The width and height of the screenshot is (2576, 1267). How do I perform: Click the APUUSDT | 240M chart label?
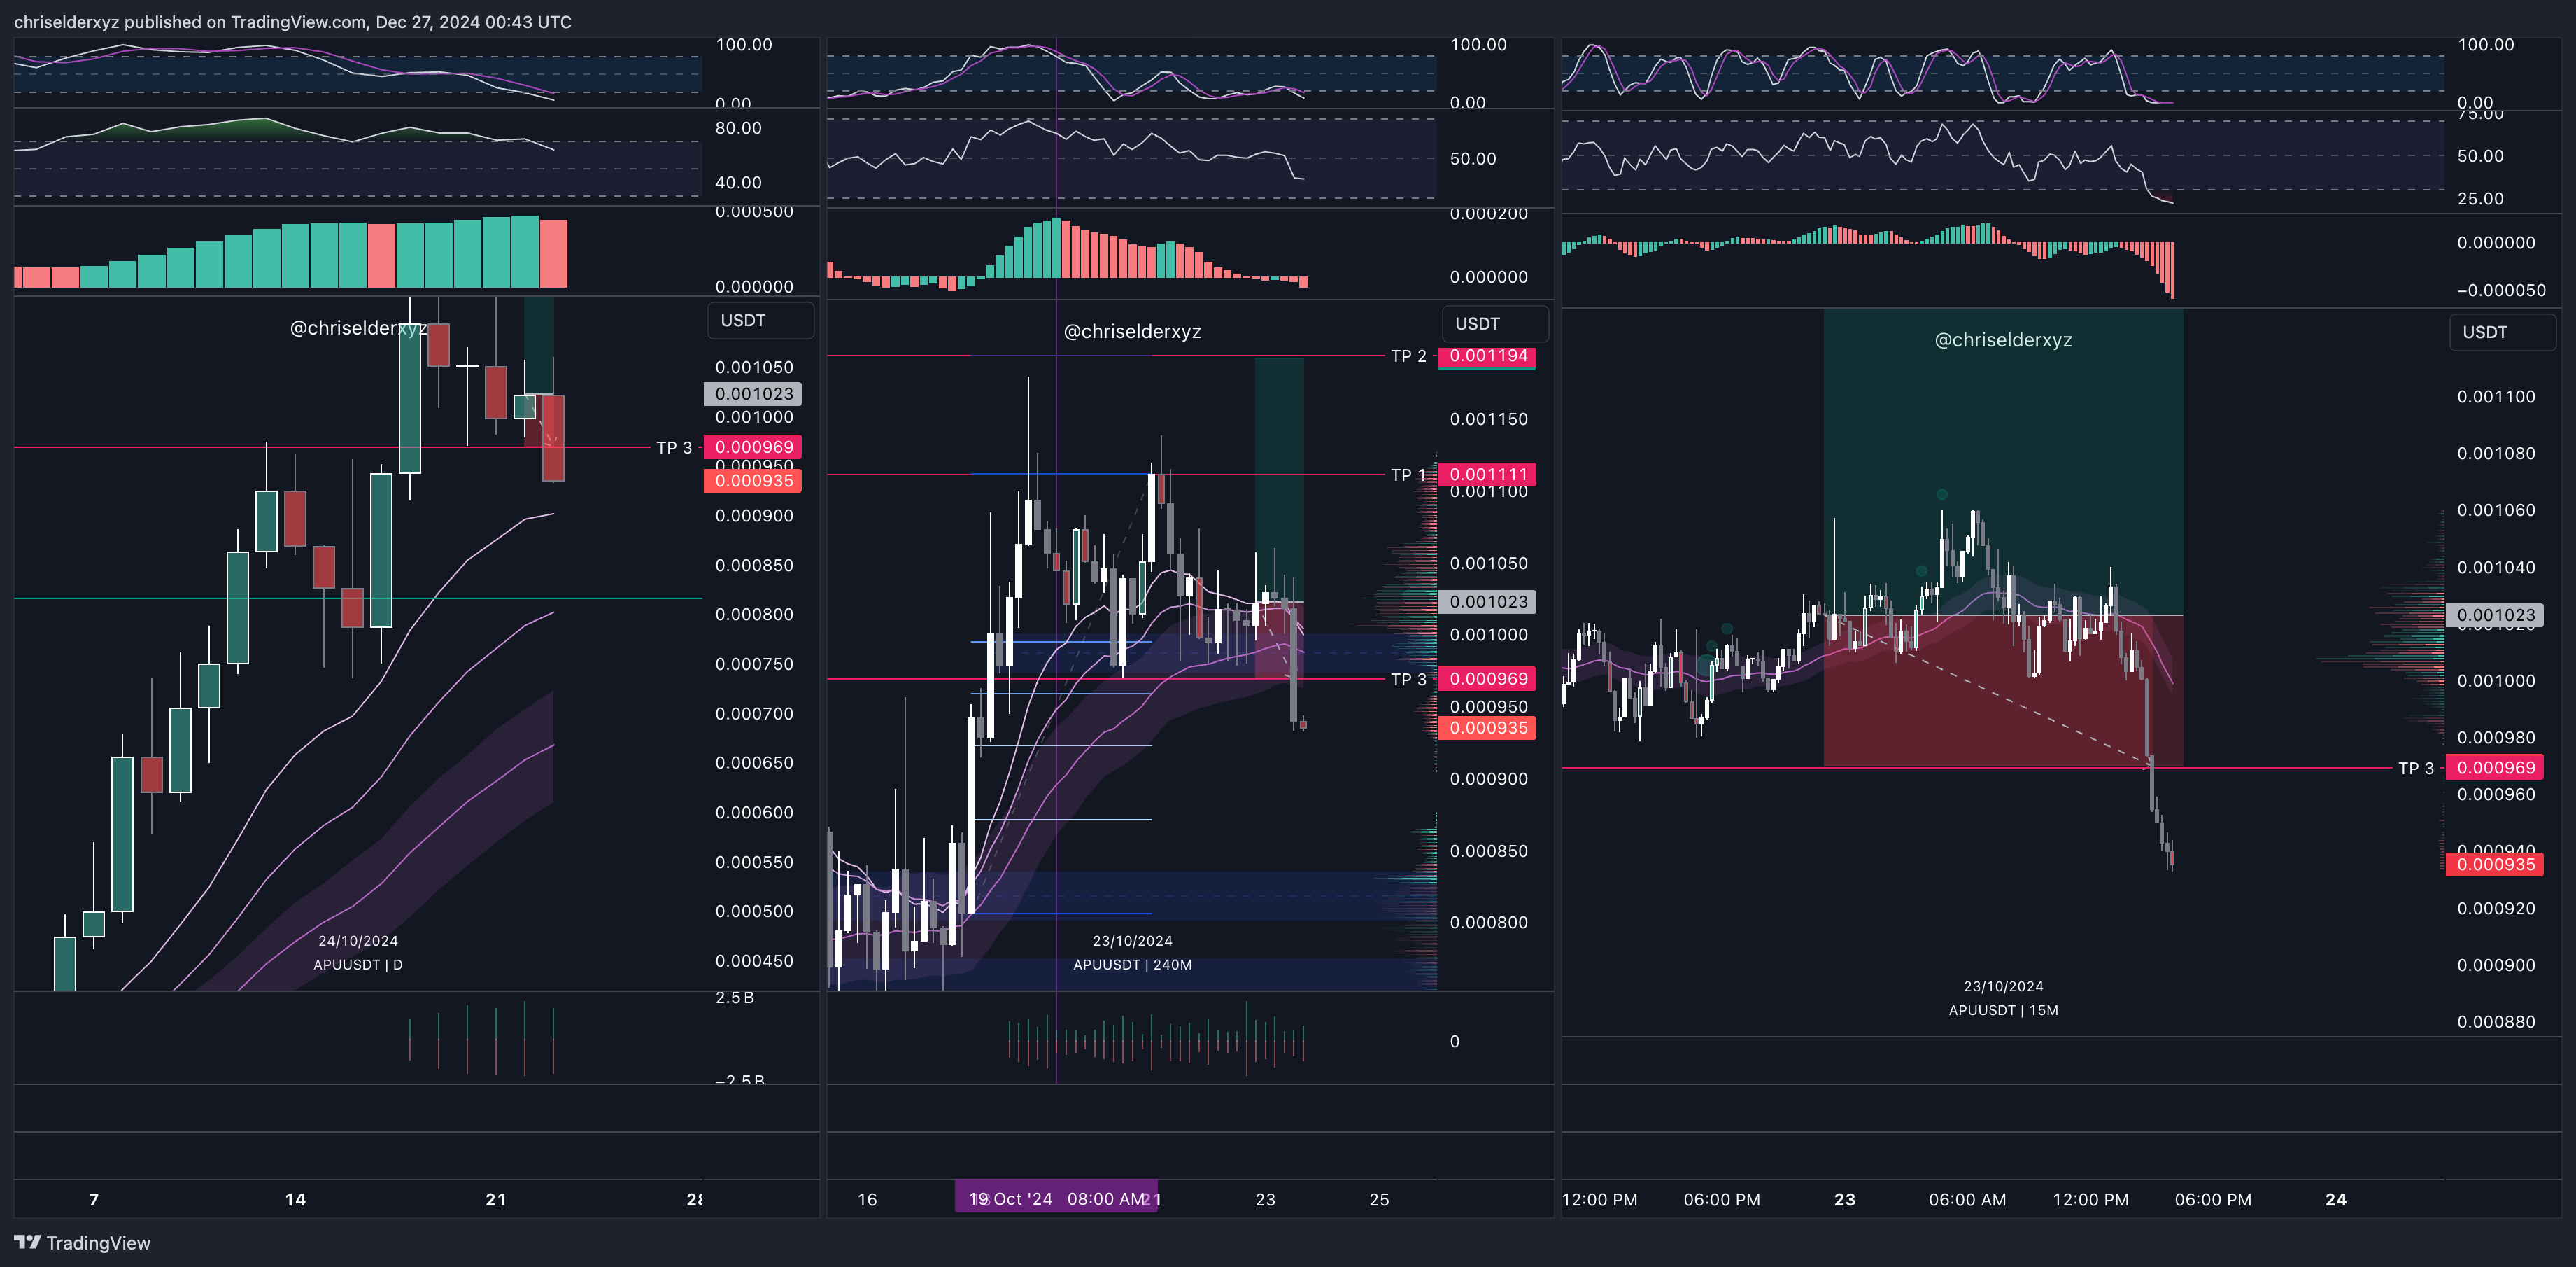click(1132, 965)
